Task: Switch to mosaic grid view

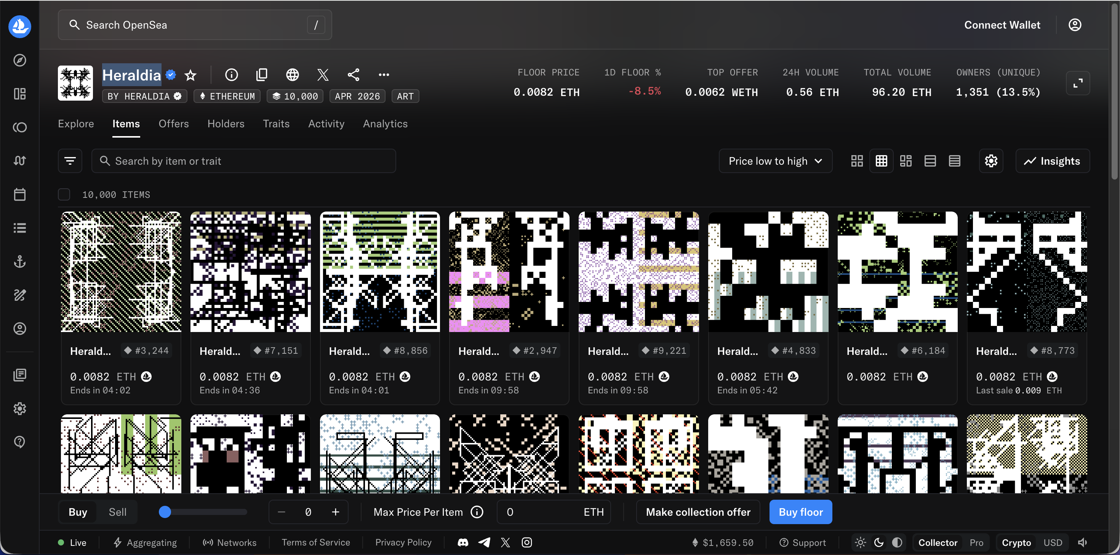Action: 906,161
